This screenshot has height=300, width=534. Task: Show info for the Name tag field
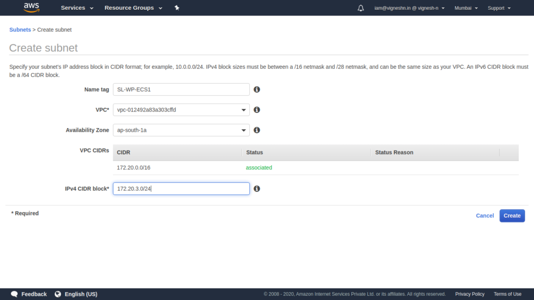257,90
